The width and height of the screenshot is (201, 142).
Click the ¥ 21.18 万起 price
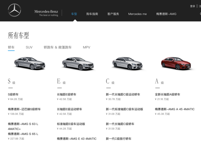162,99
